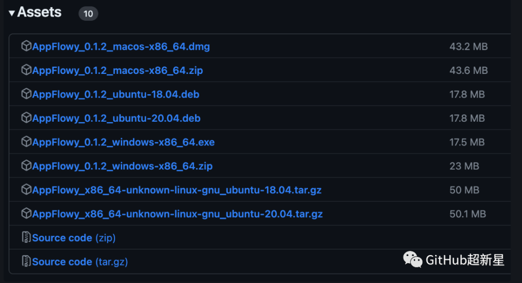522x283 pixels.
Task: Click size 17.8 MB of ubuntu-18.04.deb
Action: [467, 95]
